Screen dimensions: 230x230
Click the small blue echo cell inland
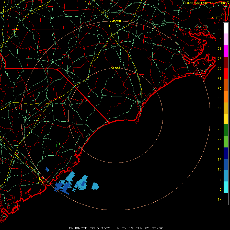click(47, 169)
